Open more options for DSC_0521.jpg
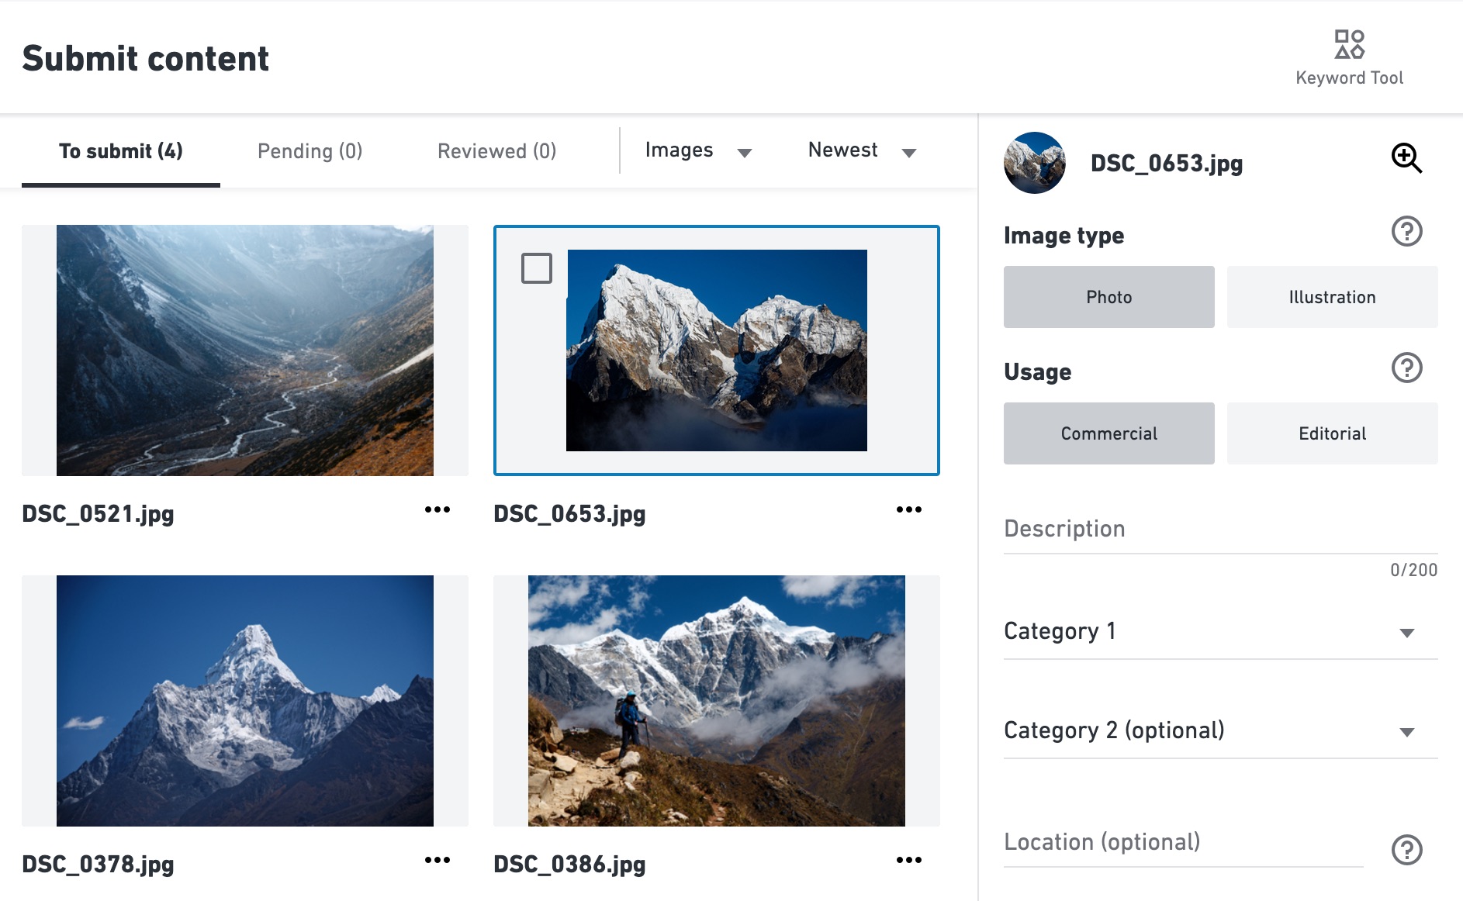 coord(438,509)
